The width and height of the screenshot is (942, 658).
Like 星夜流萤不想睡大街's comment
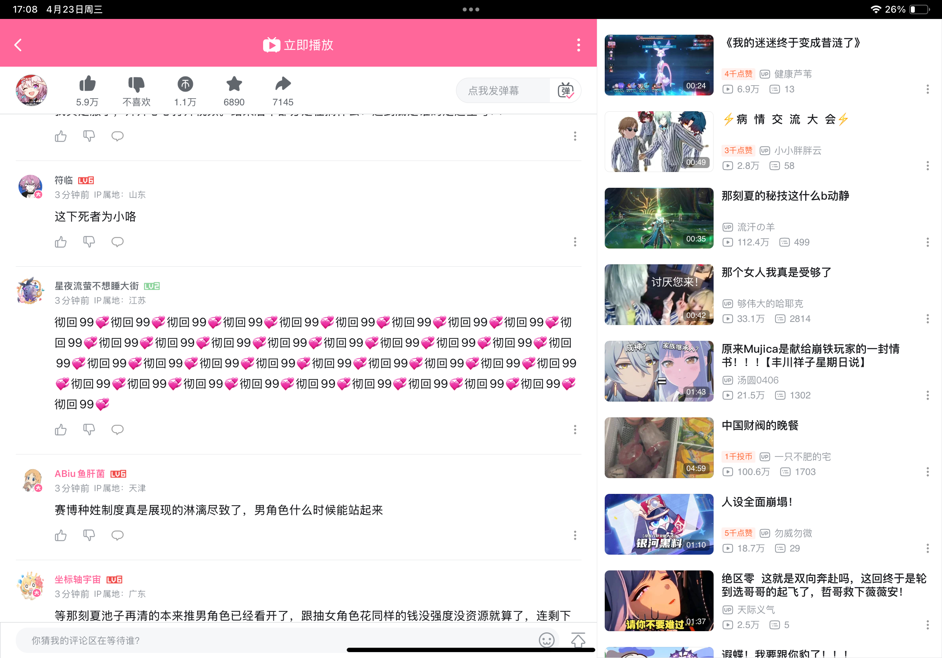(61, 430)
